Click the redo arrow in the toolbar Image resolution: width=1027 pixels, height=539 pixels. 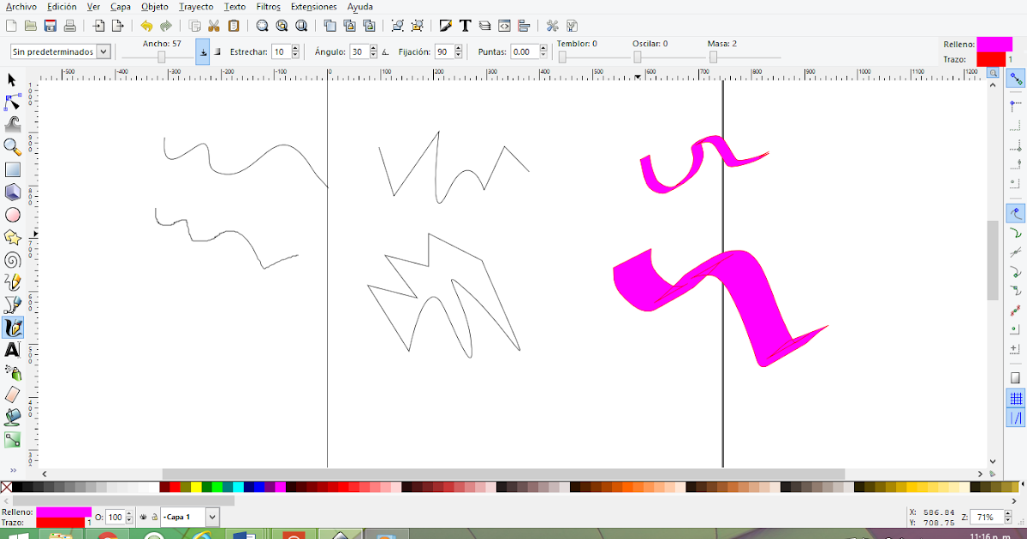pos(166,26)
